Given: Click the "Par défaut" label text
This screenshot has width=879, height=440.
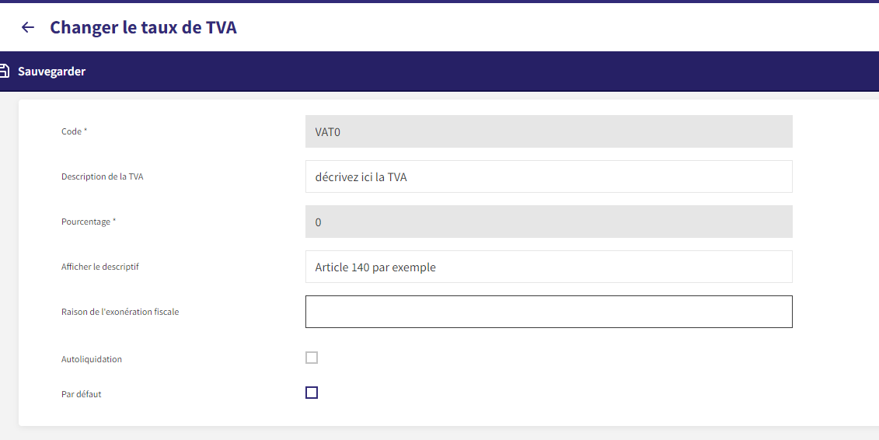Looking at the screenshot, I should 82,394.
